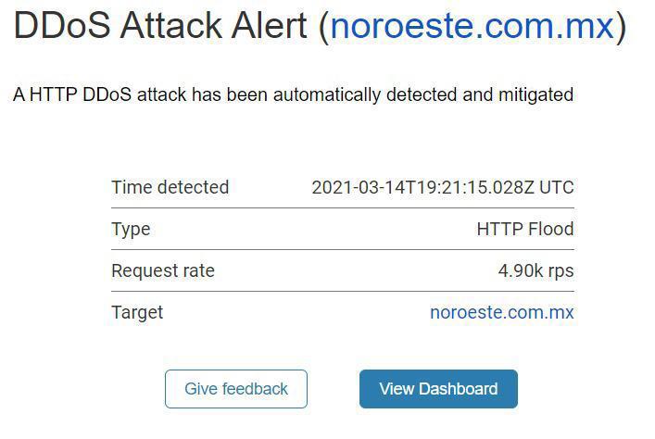This screenshot has height=439, width=655.
Task: Open the View Dashboard button
Action: click(438, 389)
